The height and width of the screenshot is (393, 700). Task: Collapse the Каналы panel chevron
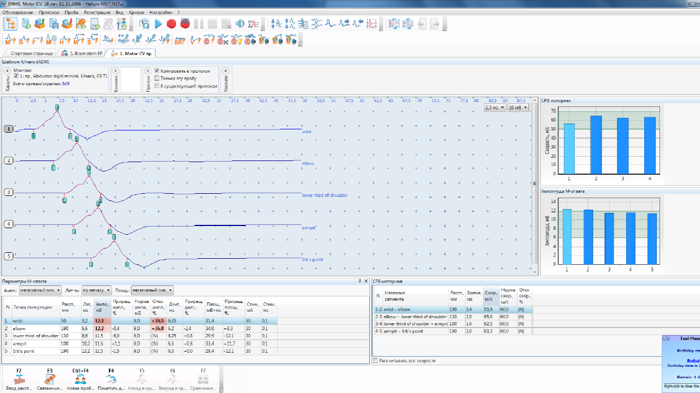click(x=8, y=71)
